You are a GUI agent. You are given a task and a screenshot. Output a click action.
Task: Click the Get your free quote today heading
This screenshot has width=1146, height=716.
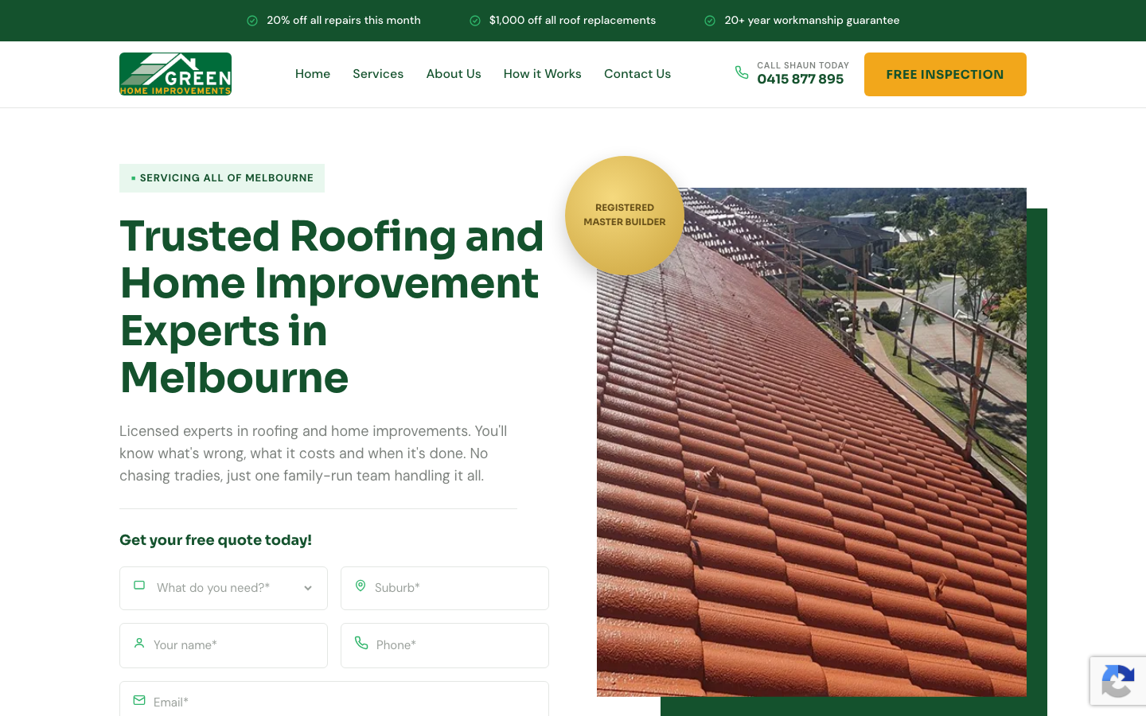click(x=216, y=540)
